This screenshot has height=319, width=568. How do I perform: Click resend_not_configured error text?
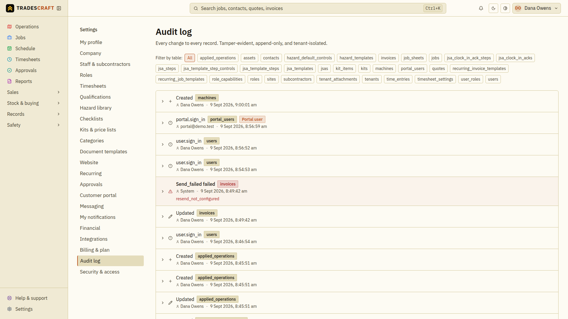[198, 199]
